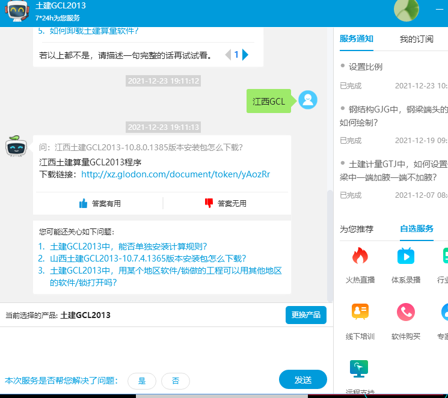The width and height of the screenshot is (448, 398).
Task: Click the 答案无用 label
Action: 232,203
